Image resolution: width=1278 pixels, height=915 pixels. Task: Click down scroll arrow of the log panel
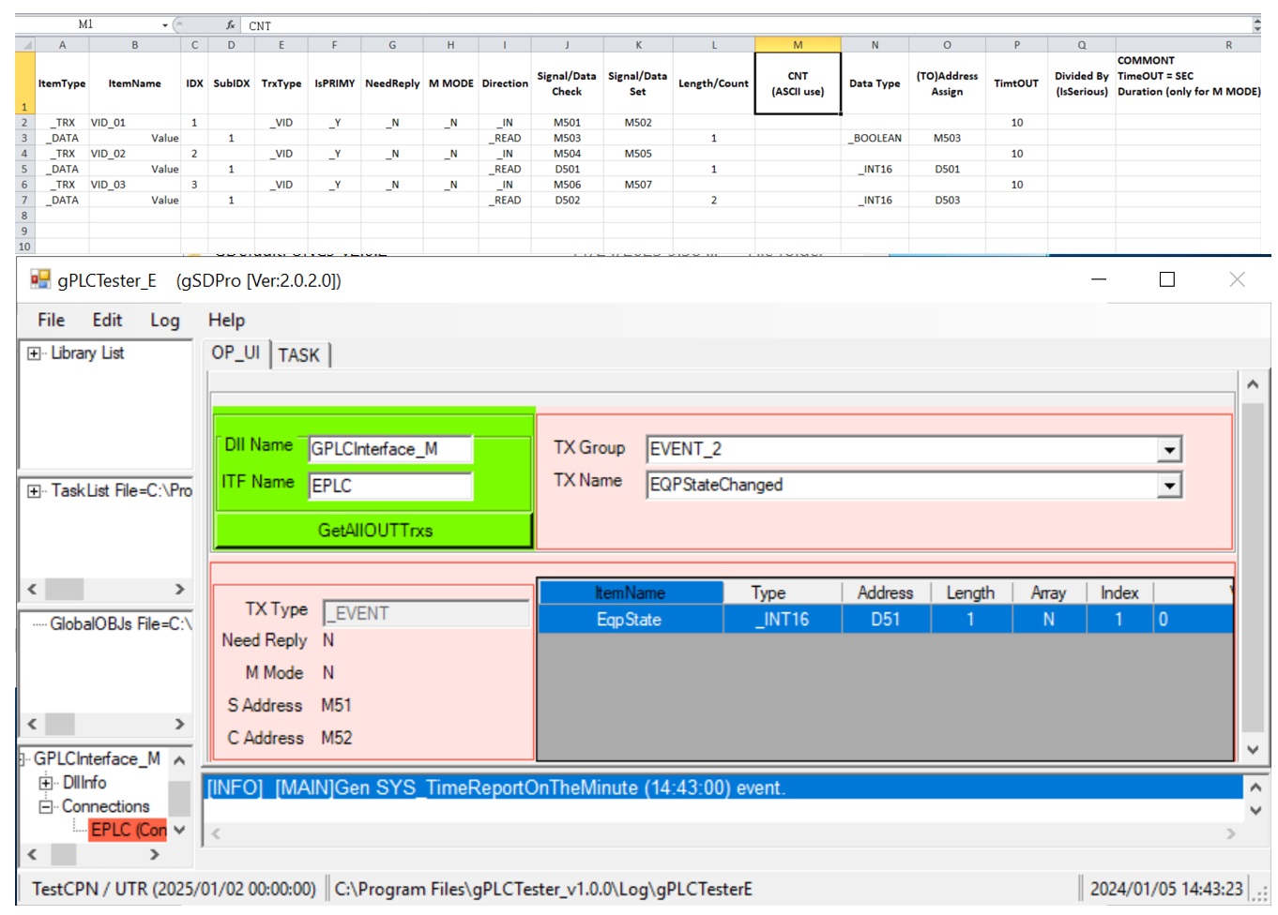(x=1255, y=812)
